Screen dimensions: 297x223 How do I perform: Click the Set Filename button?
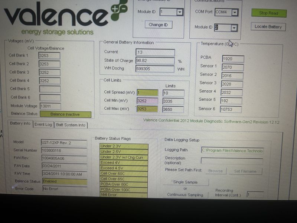point(245,171)
